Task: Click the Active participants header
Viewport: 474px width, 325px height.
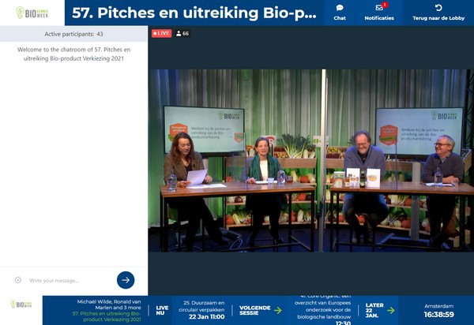Action: tap(73, 34)
